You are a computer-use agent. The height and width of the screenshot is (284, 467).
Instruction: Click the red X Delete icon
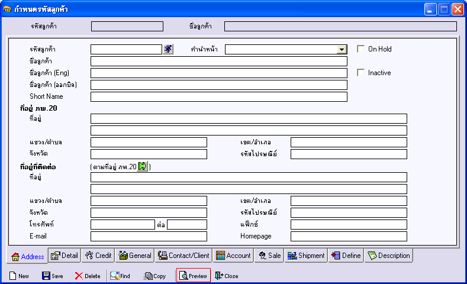[x=79, y=276]
